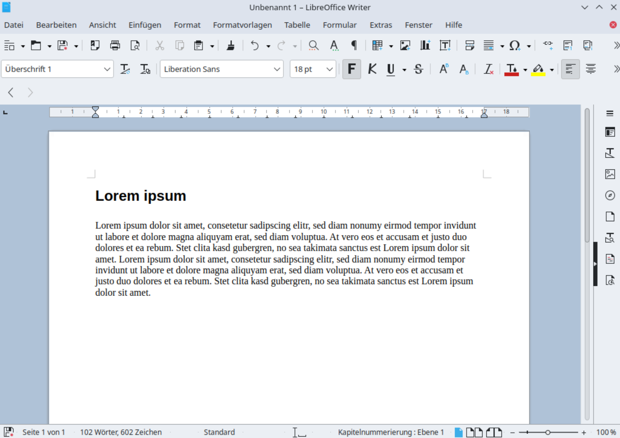Insert a special character
620x438 pixels.
[x=515, y=45]
